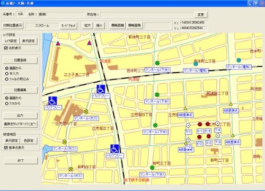The width and height of the screenshot is (265, 191).
Task: Open the 色設定 button
Action: pyautogui.click(x=29, y=141)
